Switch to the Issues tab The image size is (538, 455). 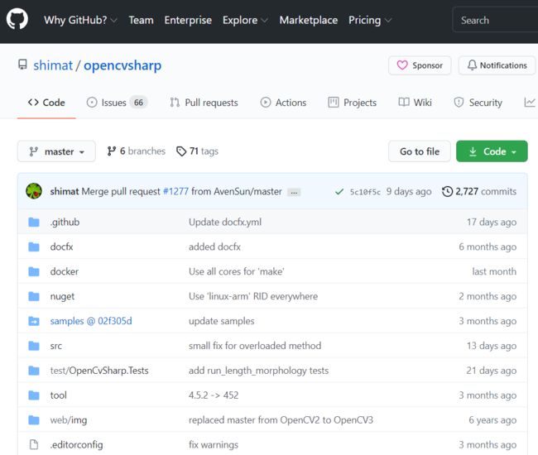coord(117,103)
